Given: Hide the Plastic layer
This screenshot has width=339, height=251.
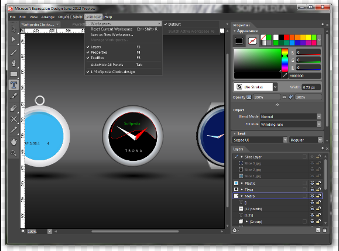Looking at the screenshot, I should [312, 183].
